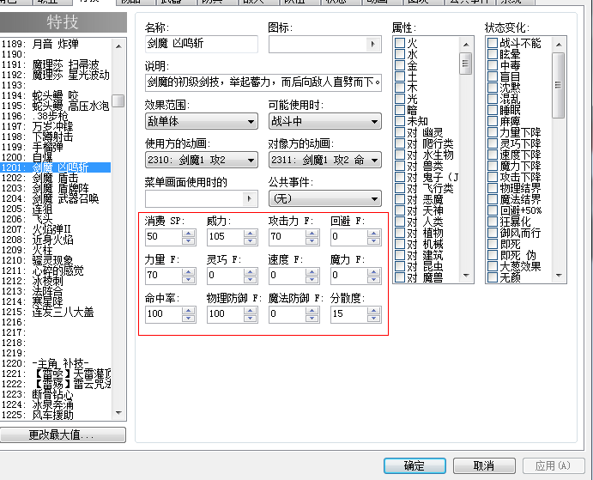Check the 光 attribute box
The width and height of the screenshot is (593, 480).
pos(400,99)
